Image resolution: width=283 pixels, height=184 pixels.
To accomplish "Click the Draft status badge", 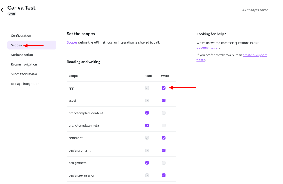I will click(12, 14).
